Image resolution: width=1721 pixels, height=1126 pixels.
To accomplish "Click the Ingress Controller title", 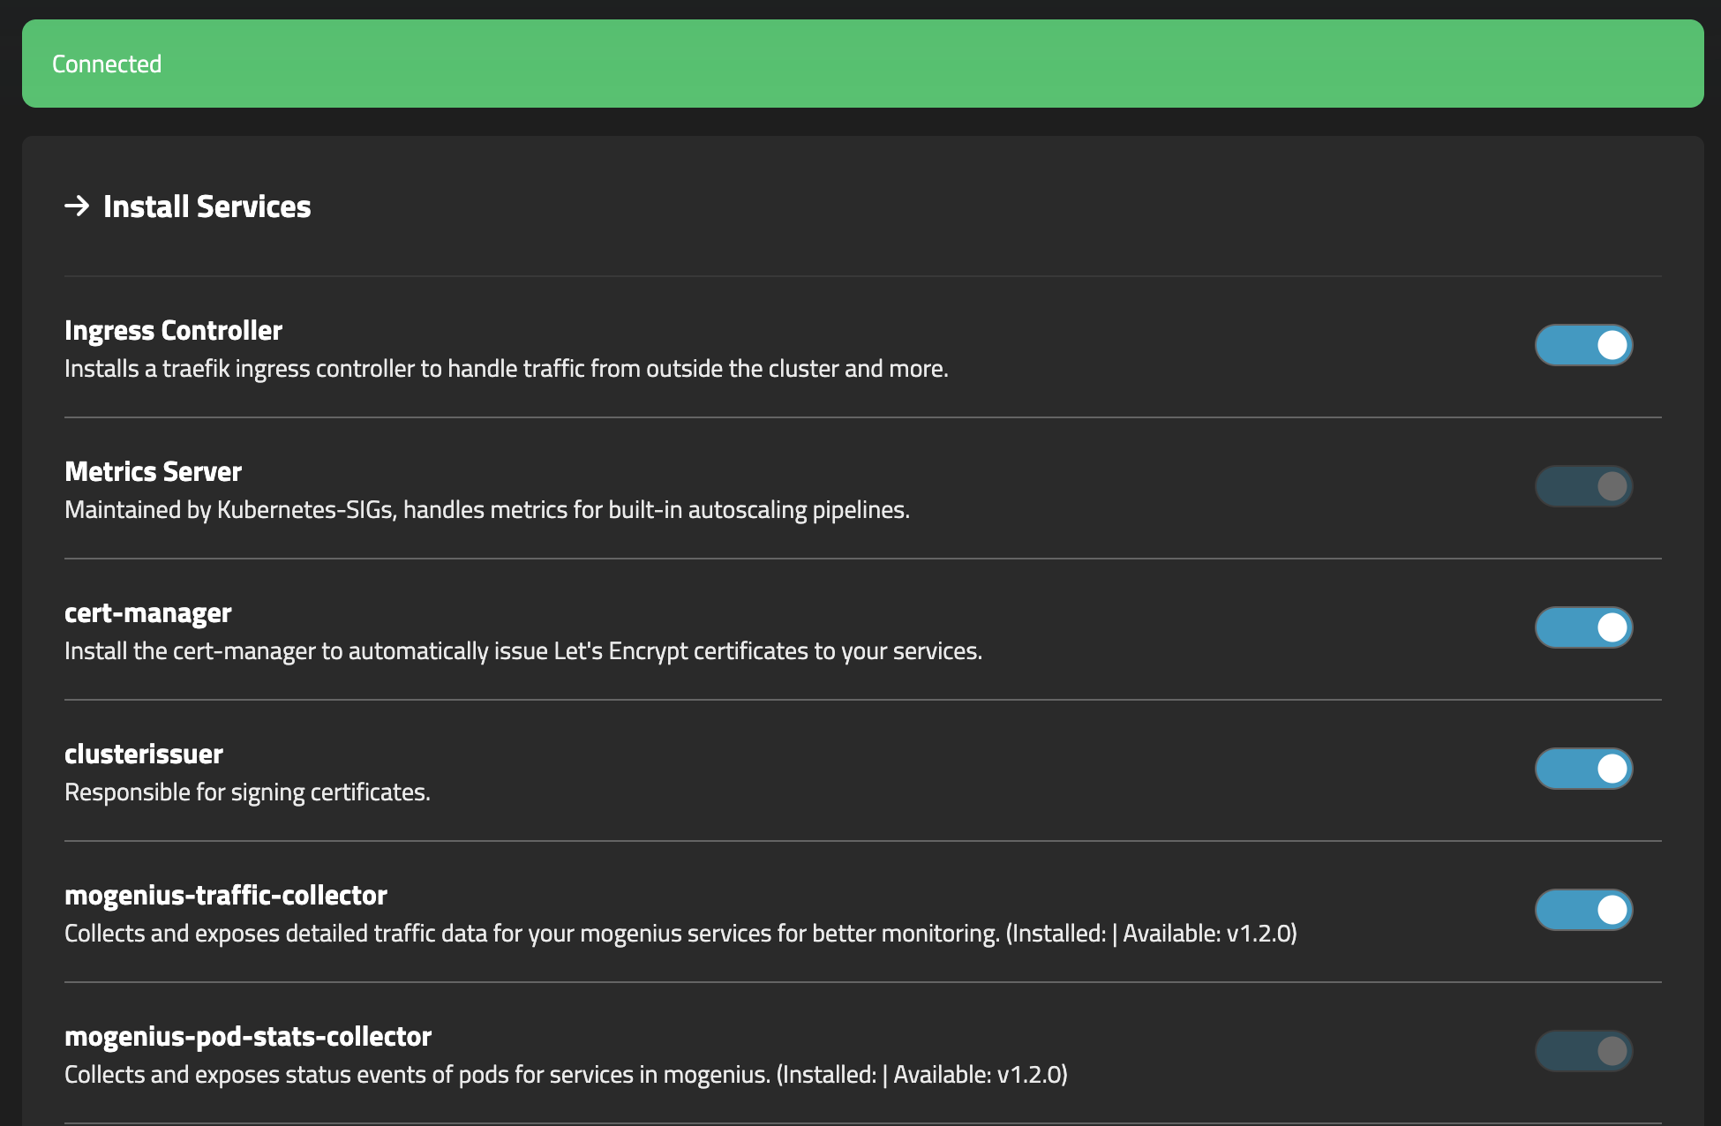I will pos(173,330).
